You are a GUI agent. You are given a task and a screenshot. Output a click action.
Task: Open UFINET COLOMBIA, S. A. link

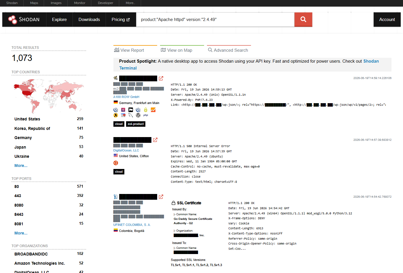click(x=132, y=225)
